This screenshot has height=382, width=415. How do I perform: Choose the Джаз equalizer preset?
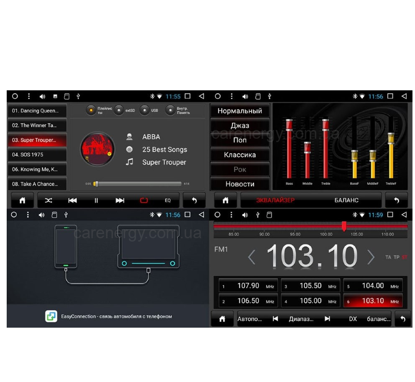(x=240, y=125)
